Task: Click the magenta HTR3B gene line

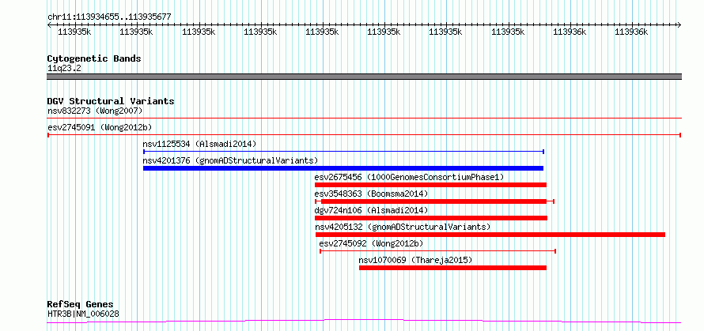Action: 364,322
